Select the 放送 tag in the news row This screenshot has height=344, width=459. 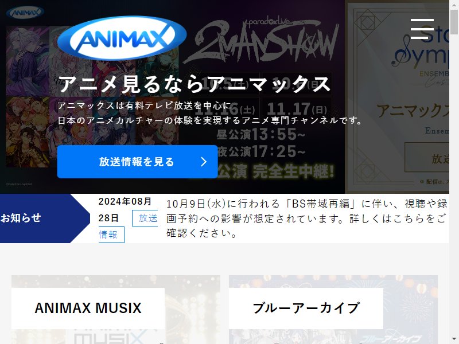pos(145,218)
